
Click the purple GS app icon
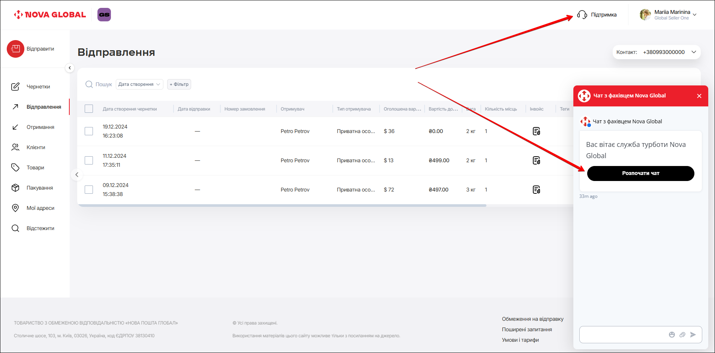[x=104, y=15]
